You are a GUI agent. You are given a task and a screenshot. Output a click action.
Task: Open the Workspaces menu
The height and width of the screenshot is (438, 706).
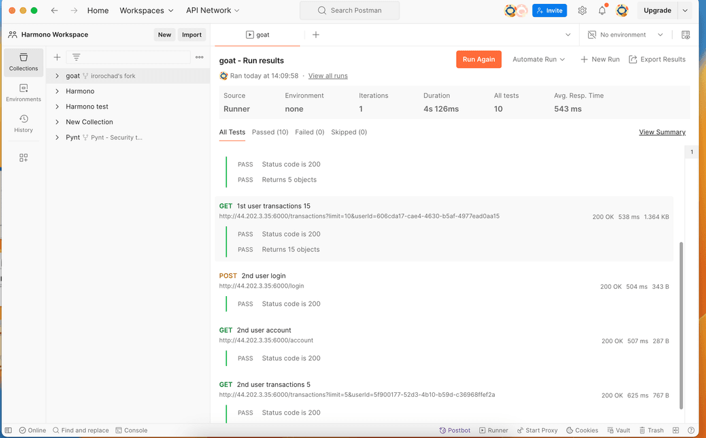pos(146,10)
